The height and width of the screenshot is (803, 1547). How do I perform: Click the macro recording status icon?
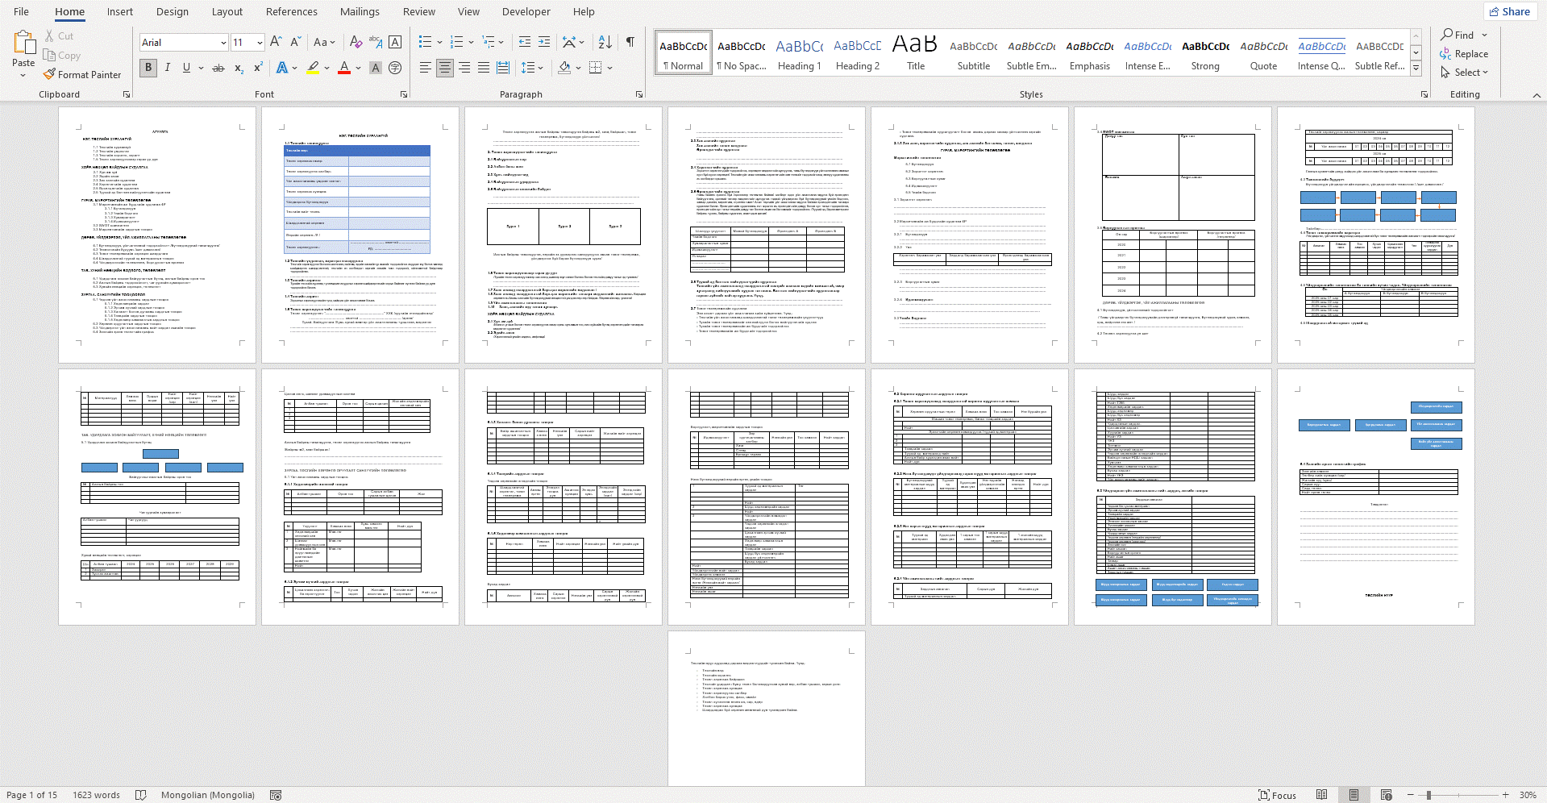click(276, 795)
